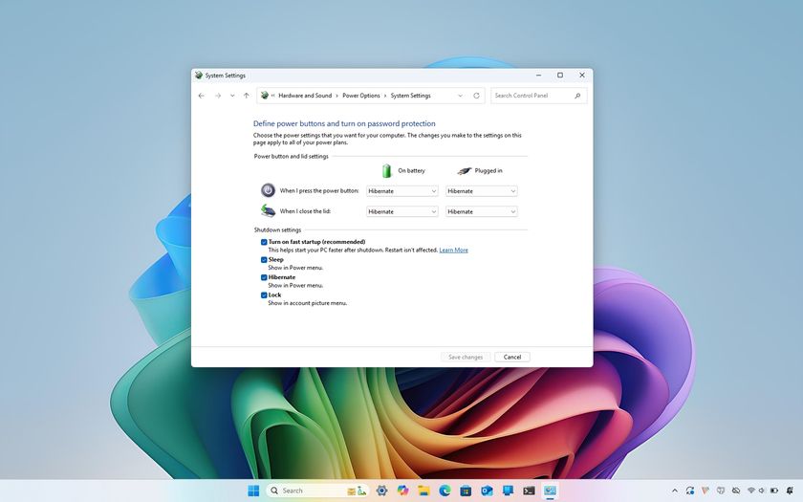803x502 pixels.
Task: Open close lid On battery dropdown
Action: click(402, 211)
